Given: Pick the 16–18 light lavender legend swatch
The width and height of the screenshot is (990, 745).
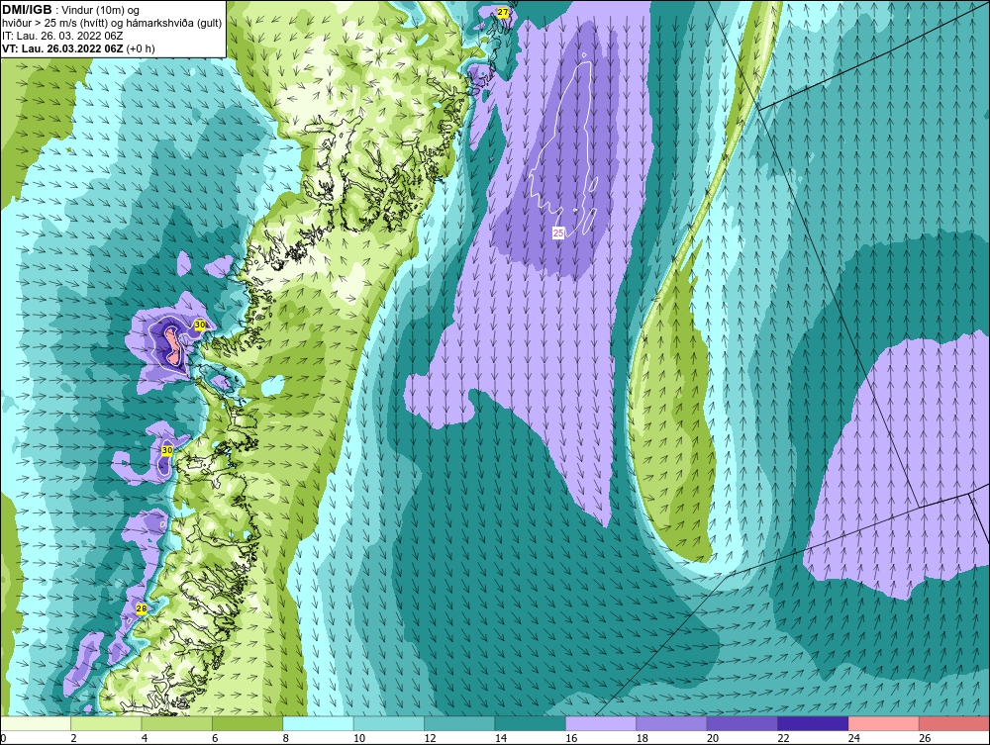Looking at the screenshot, I should [601, 723].
